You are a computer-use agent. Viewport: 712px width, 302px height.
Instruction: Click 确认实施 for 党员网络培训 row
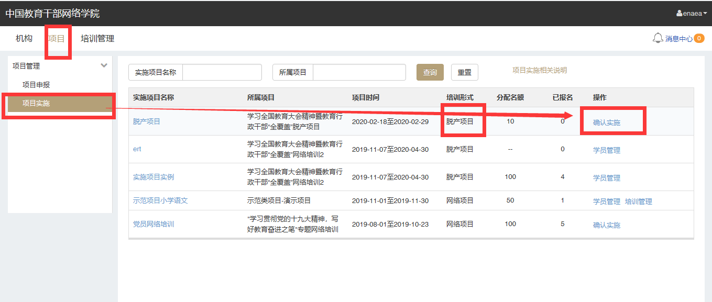coord(607,225)
